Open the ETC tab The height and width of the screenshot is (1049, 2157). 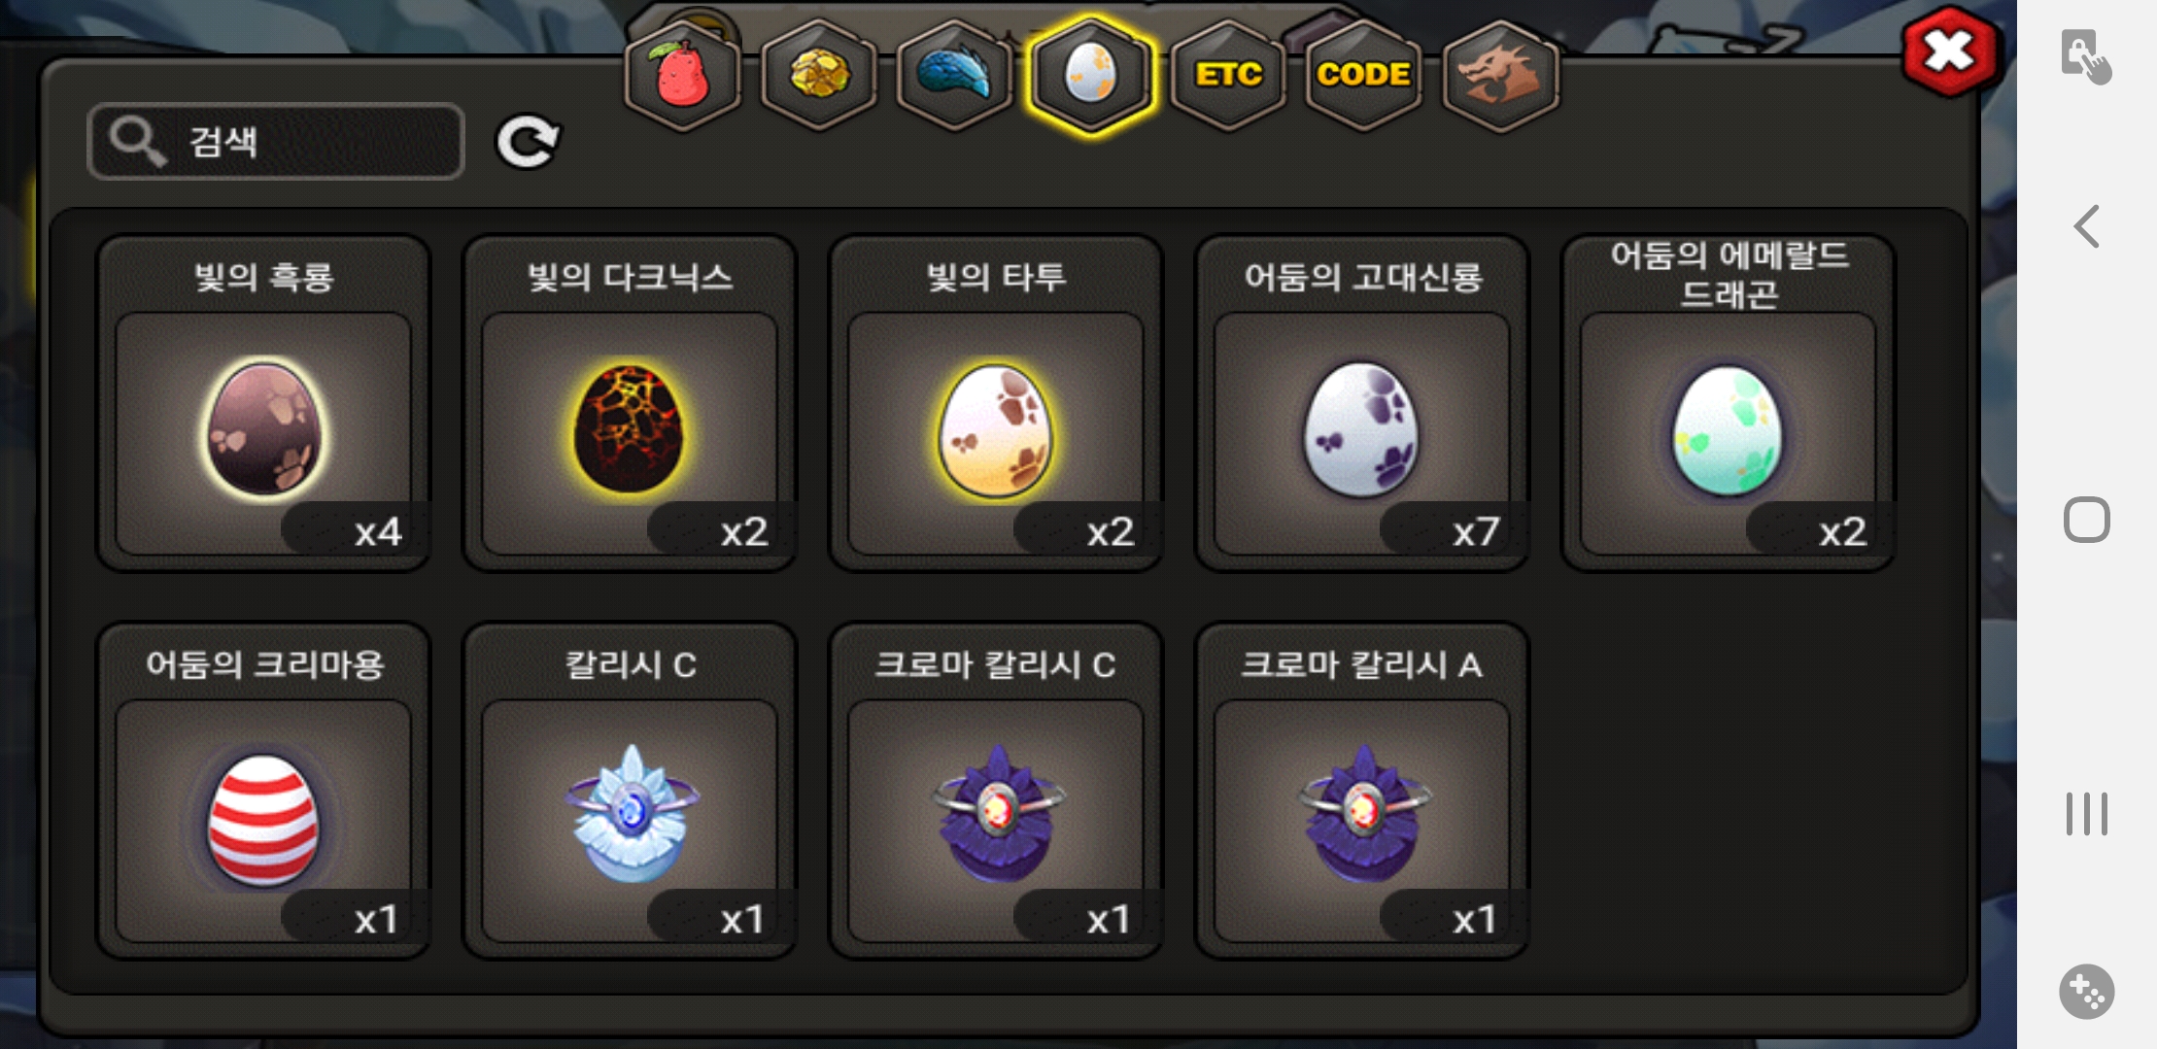pos(1228,76)
